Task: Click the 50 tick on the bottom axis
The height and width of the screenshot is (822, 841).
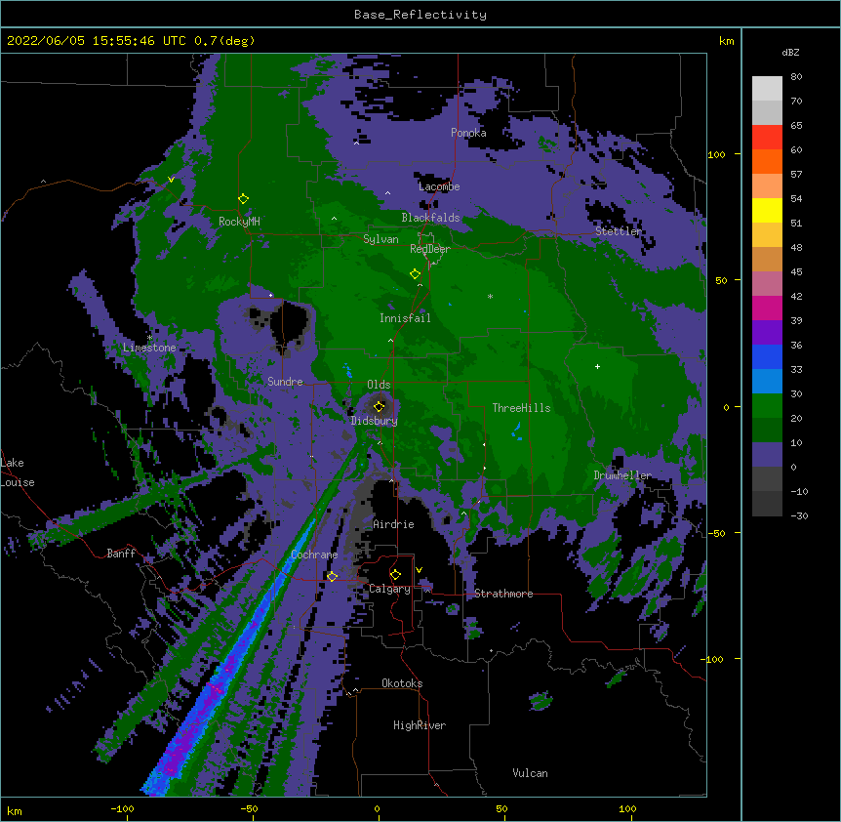Action: click(x=501, y=808)
